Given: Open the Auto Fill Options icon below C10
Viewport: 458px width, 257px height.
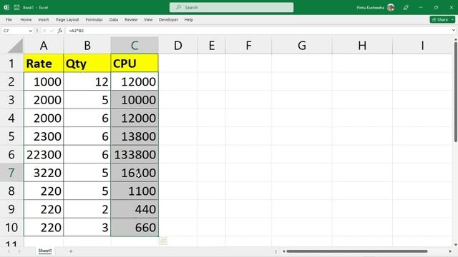Looking at the screenshot, I should 163,241.
